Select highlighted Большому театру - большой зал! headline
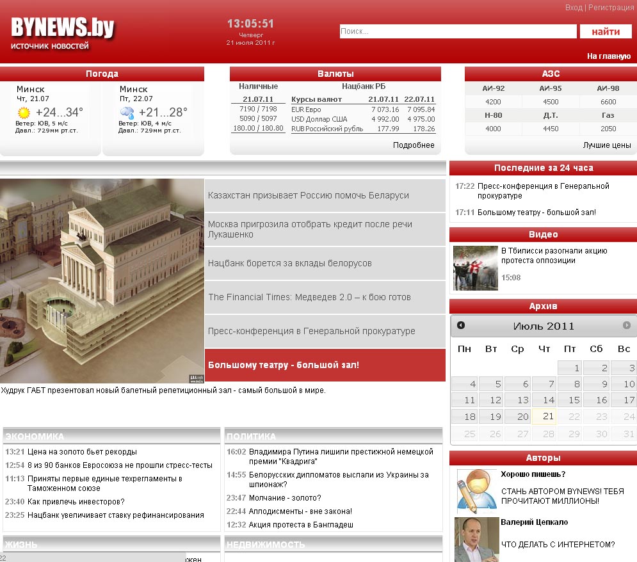The width and height of the screenshot is (637, 562). click(325, 365)
